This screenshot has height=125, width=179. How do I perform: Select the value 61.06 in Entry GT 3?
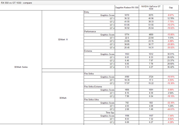[127, 25]
